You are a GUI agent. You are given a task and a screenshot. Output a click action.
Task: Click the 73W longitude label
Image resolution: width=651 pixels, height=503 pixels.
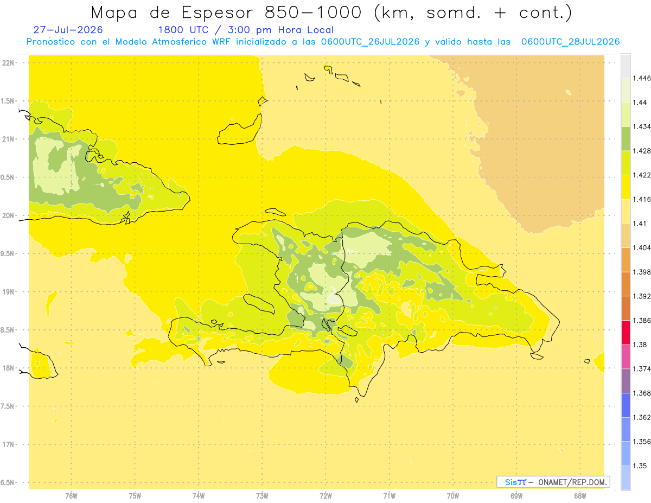tap(262, 496)
